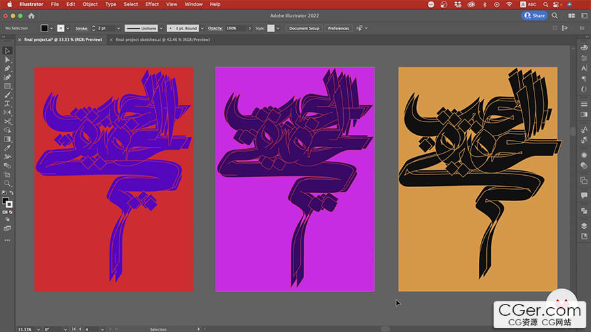Screen dimensions: 591x332
Task: Click the Edit Toolbar three-dots icon
Action: (7, 240)
